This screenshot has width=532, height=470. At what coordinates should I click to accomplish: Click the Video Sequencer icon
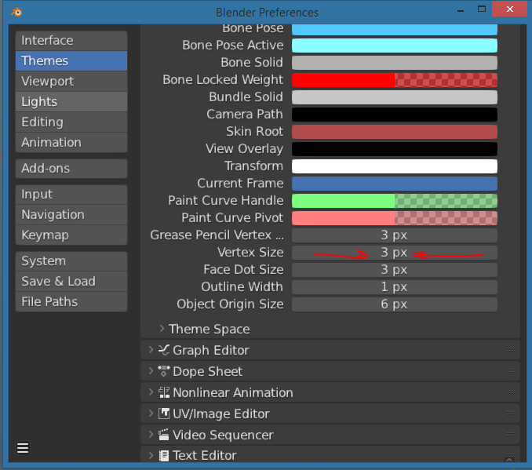click(164, 435)
